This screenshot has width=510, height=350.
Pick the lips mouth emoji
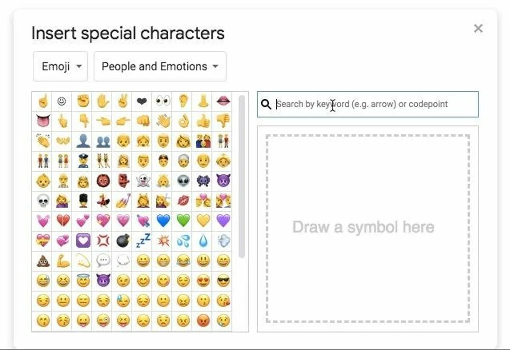pyautogui.click(x=223, y=101)
